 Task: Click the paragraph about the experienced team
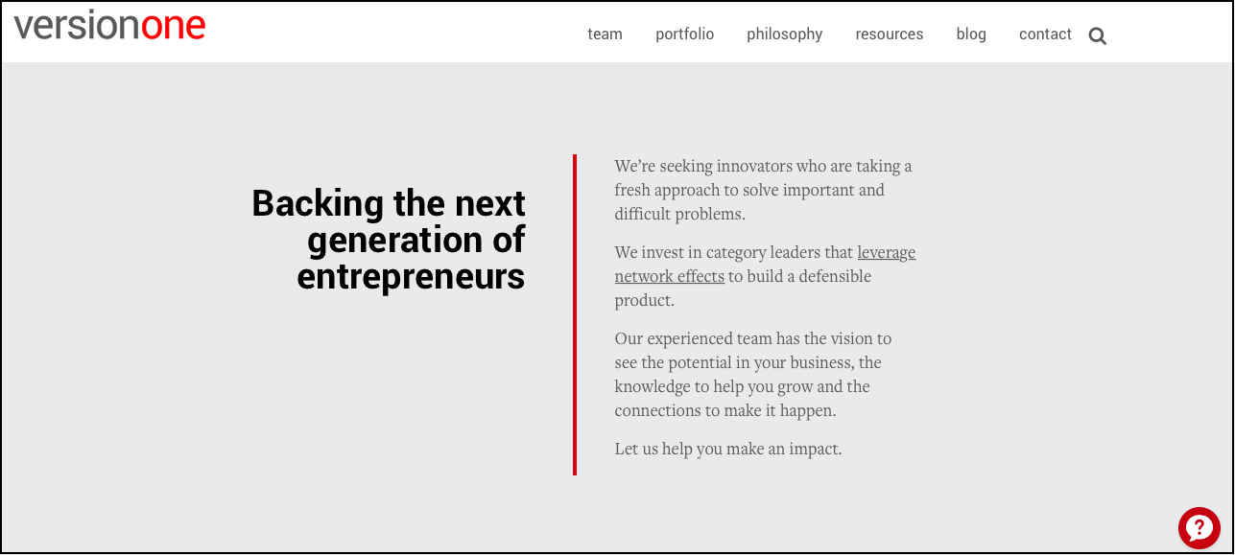pos(752,374)
